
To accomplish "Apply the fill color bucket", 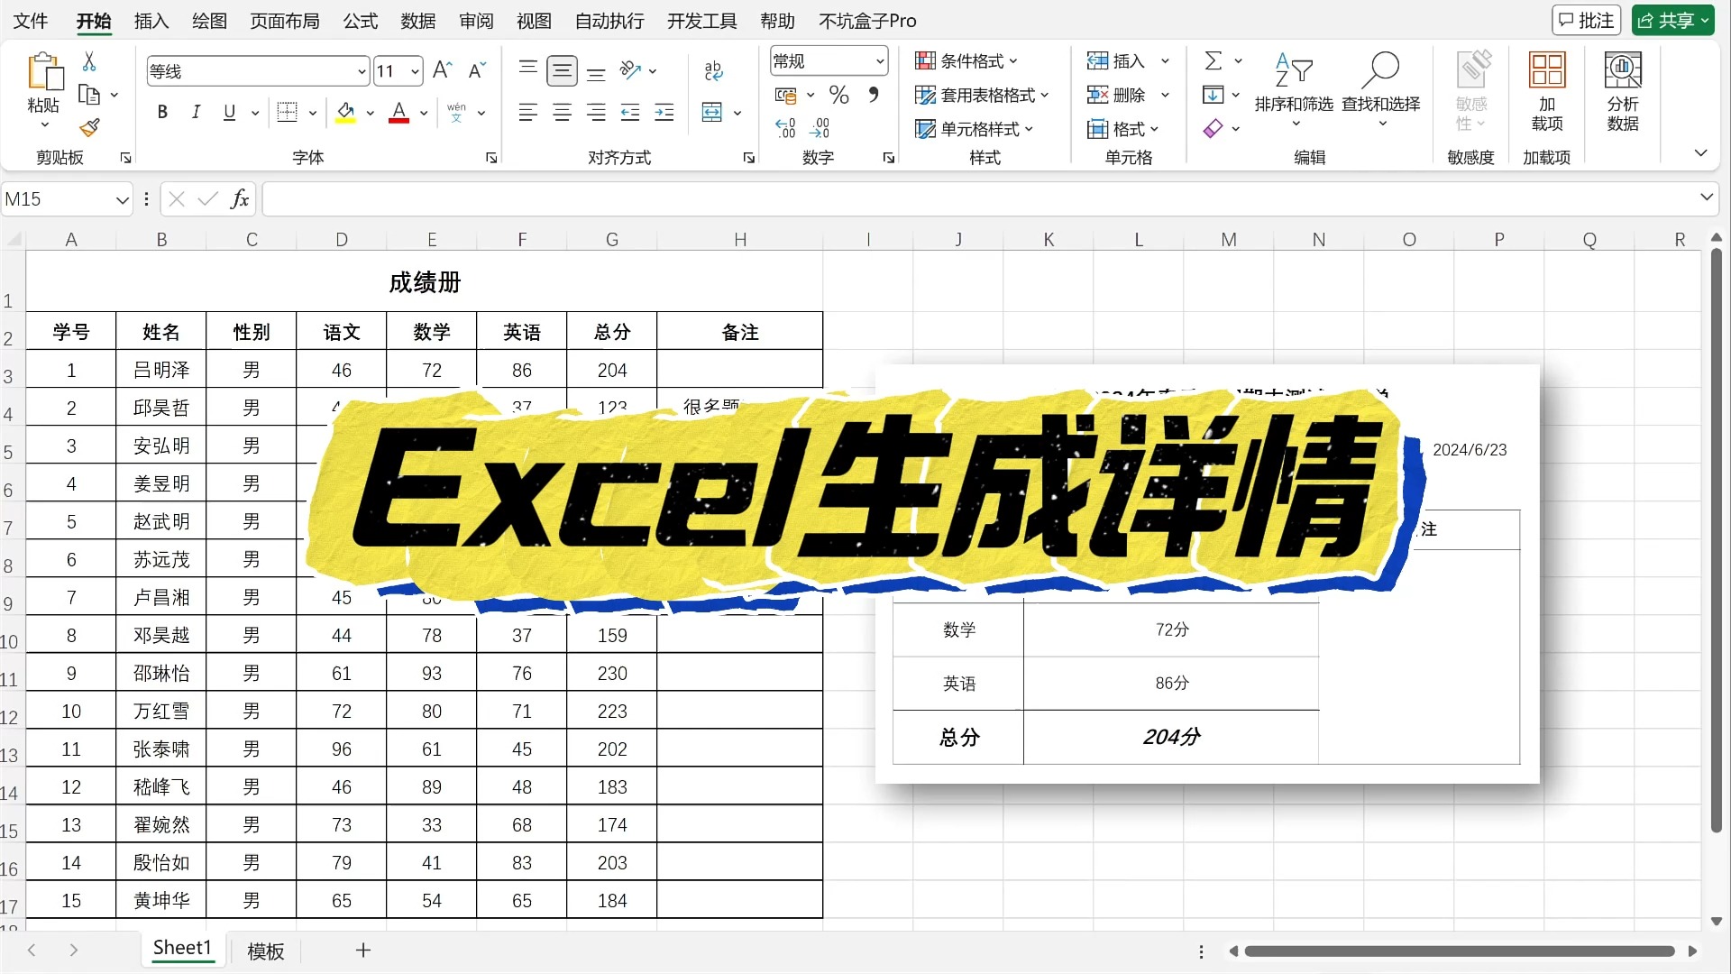I will (345, 112).
